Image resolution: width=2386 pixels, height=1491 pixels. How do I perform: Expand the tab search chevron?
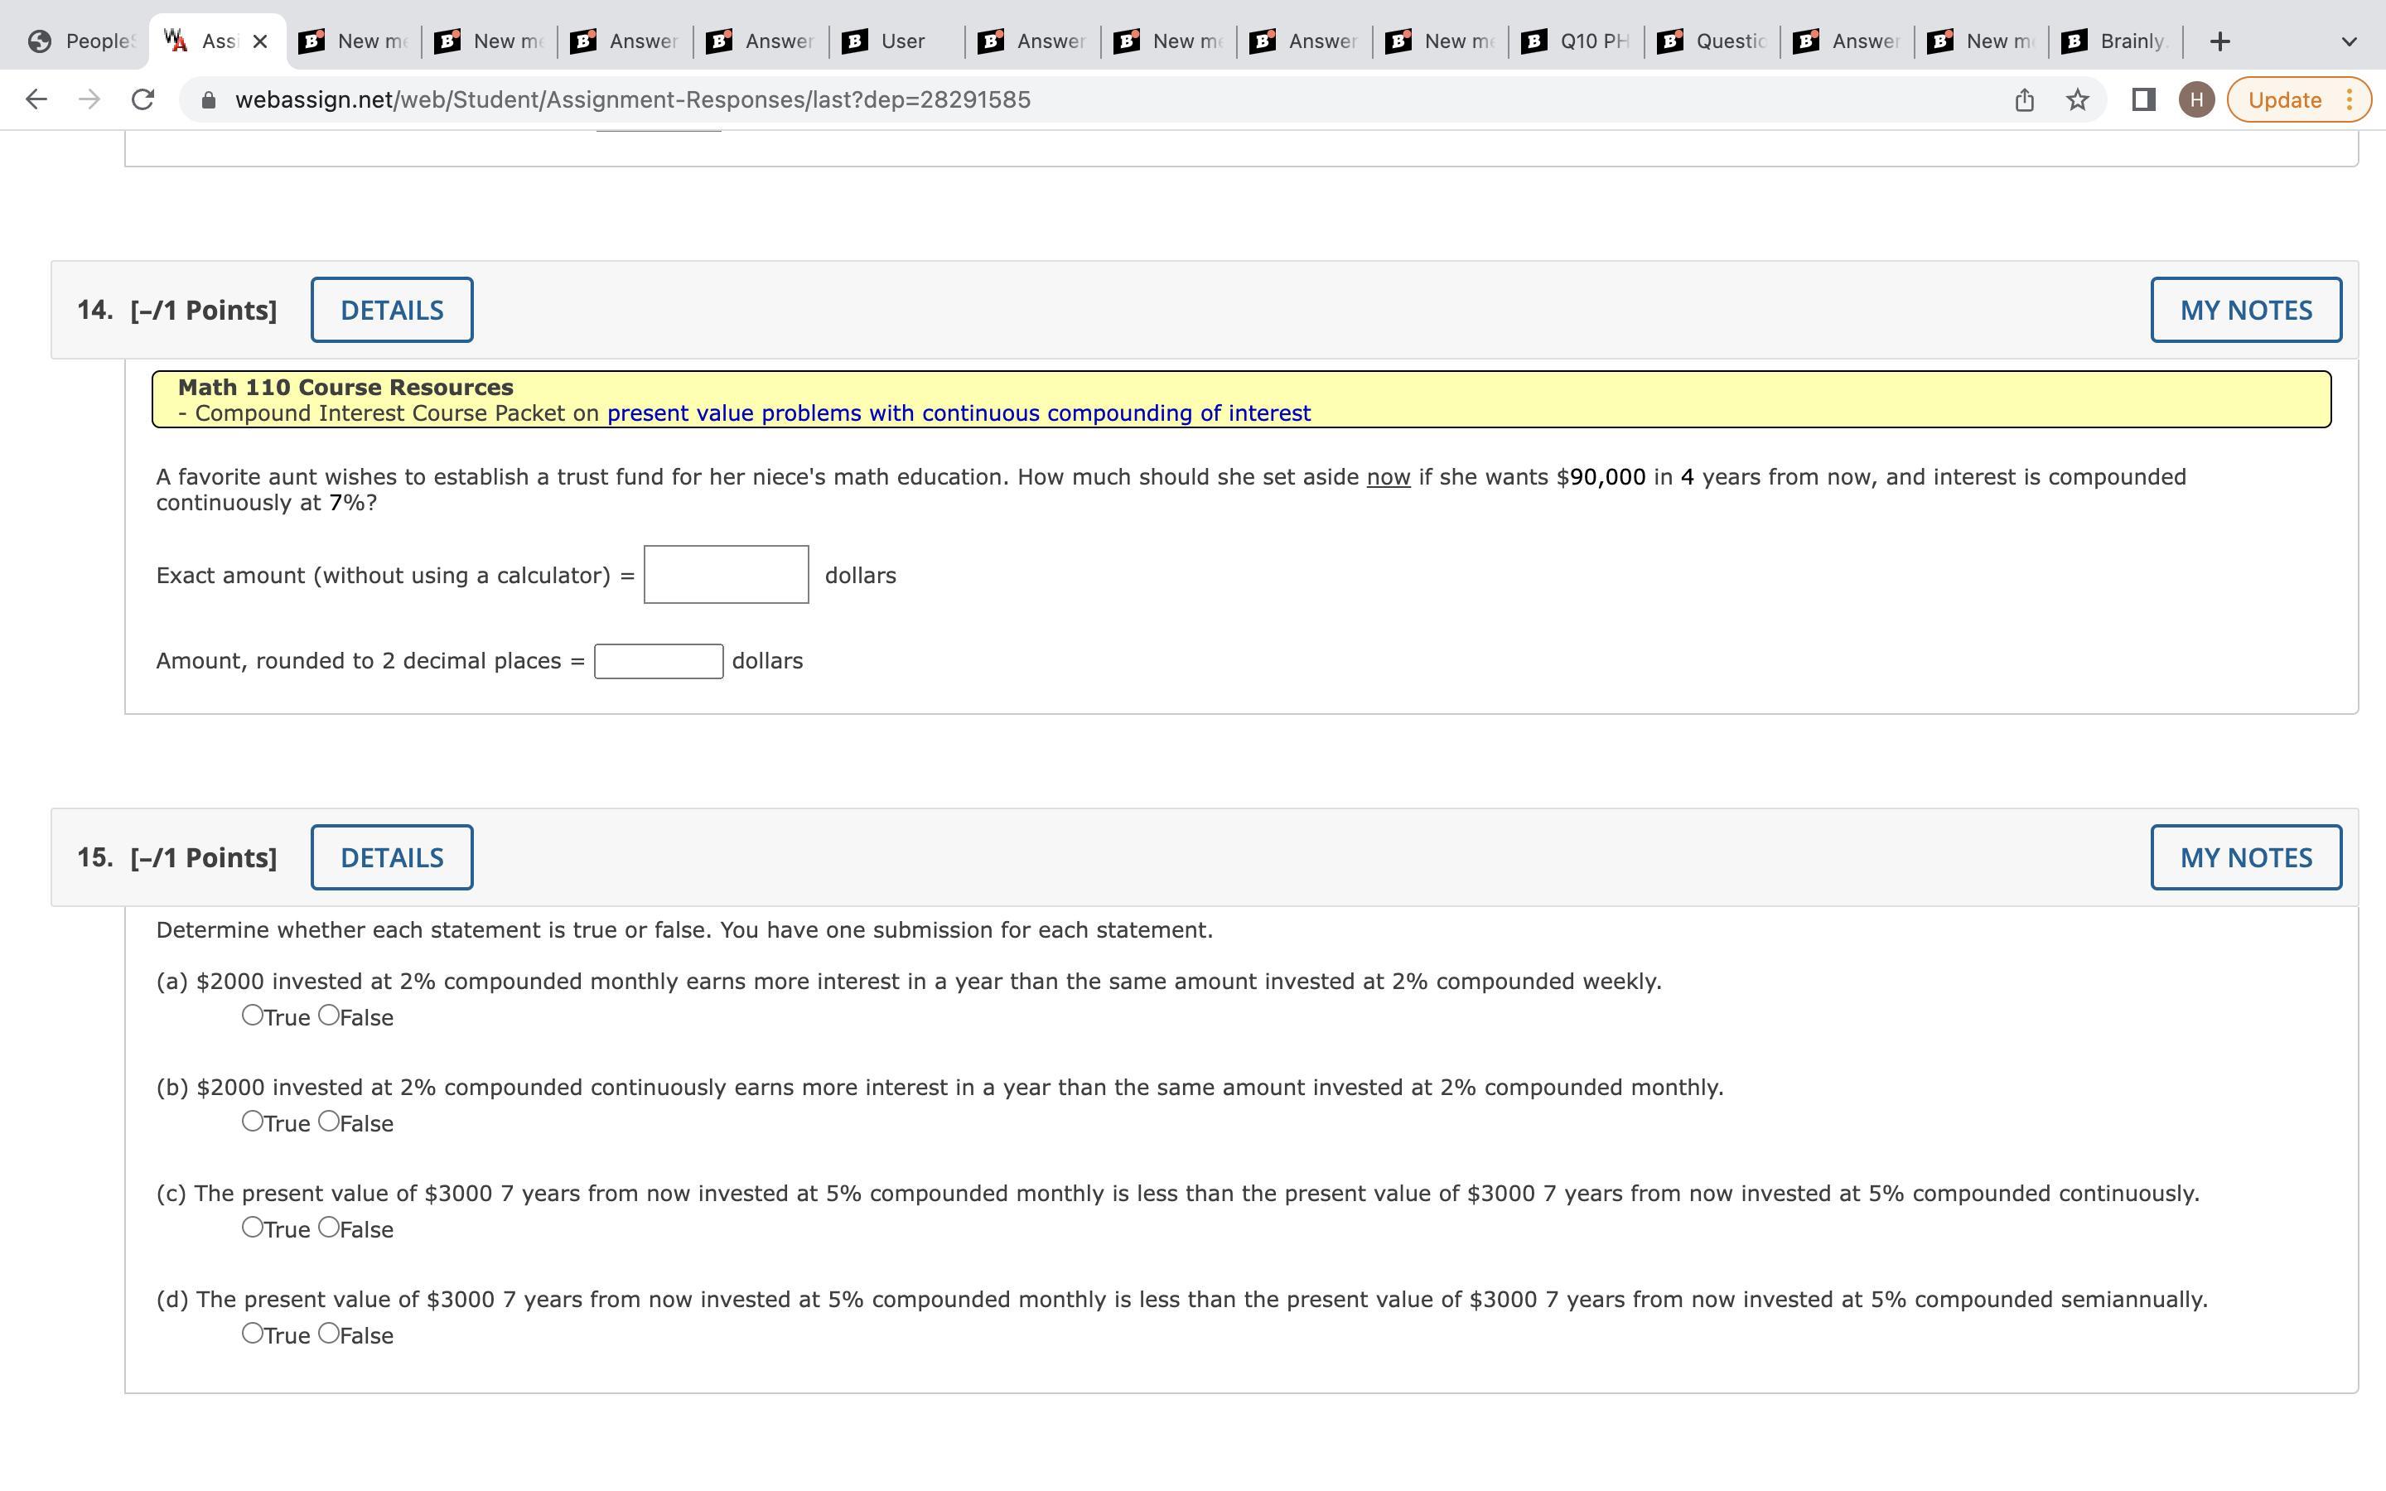point(2349,41)
